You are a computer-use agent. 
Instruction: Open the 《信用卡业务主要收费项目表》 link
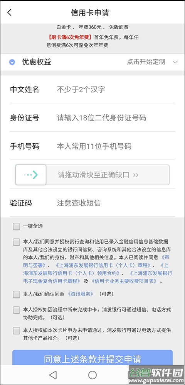click(x=124, y=281)
